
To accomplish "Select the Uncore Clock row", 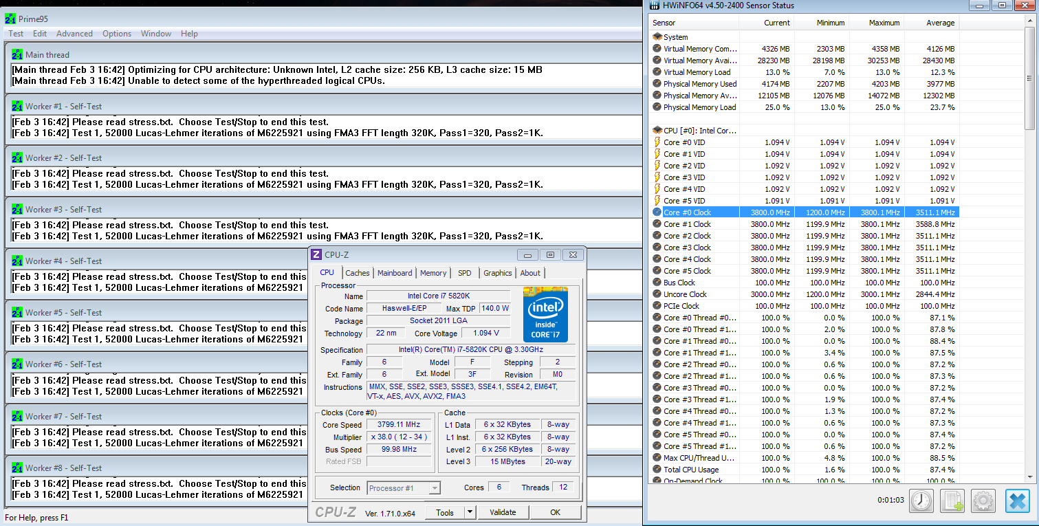I will point(804,294).
